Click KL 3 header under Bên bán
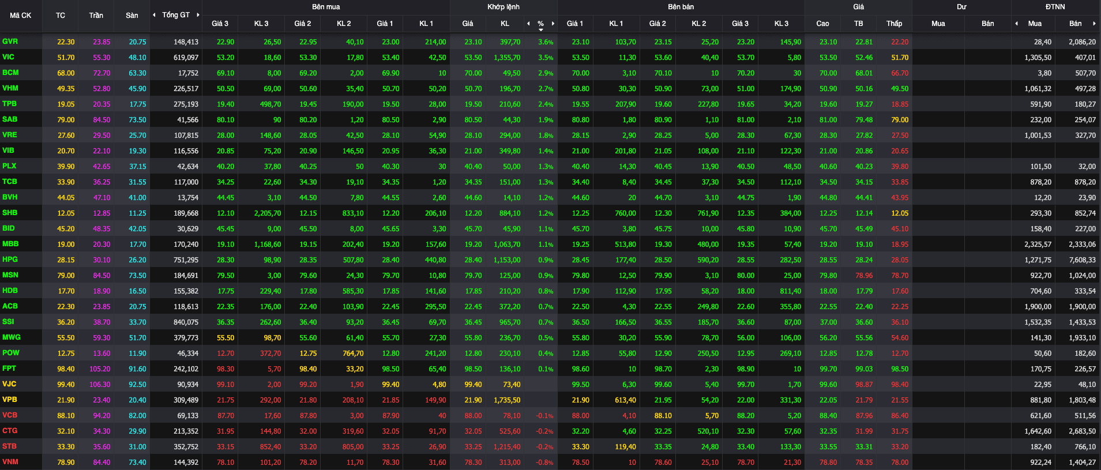This screenshot has width=1101, height=470. 781,24
